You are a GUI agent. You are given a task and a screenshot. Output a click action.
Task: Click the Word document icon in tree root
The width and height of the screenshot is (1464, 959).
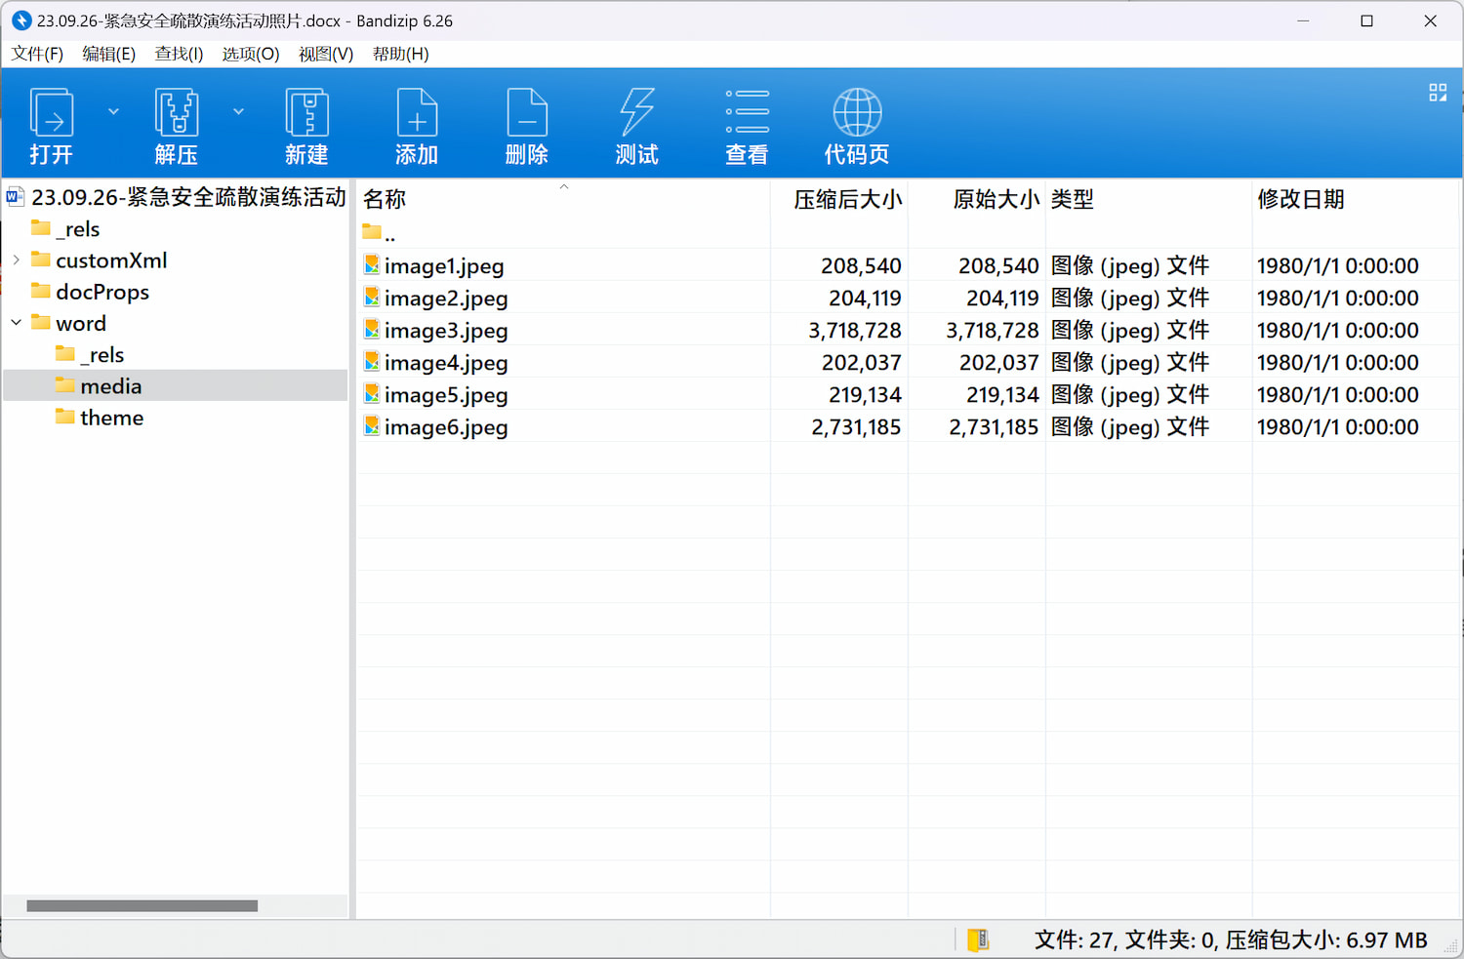click(x=15, y=197)
